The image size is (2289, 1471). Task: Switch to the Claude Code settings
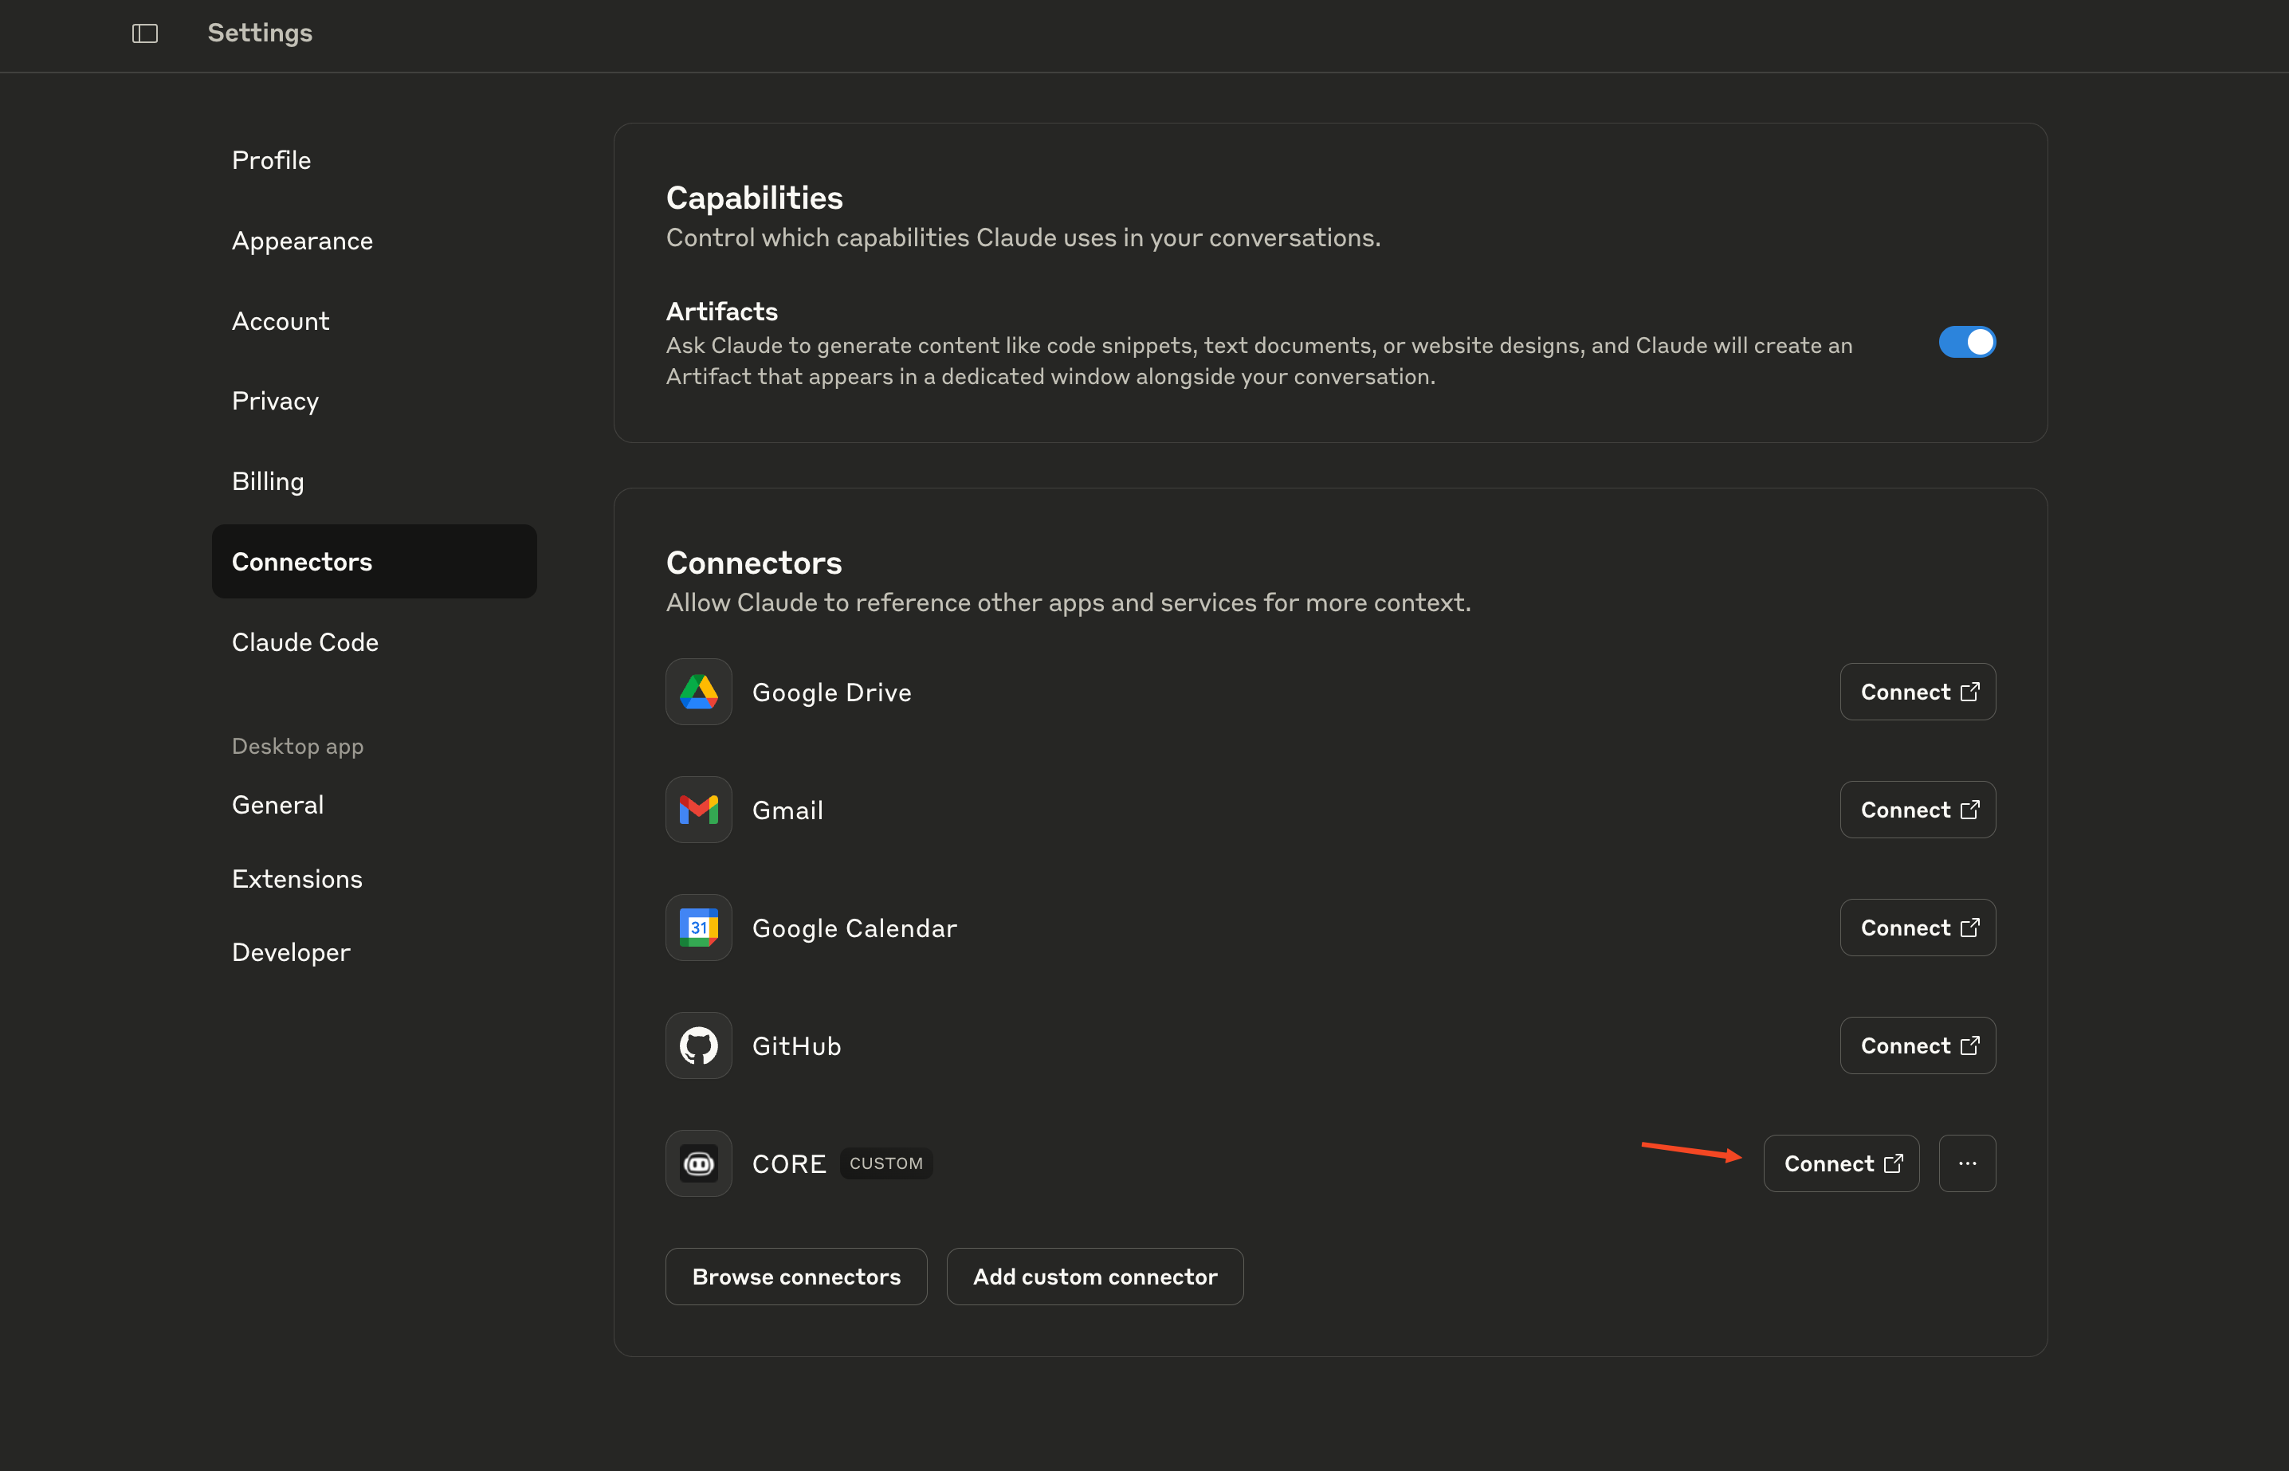304,642
